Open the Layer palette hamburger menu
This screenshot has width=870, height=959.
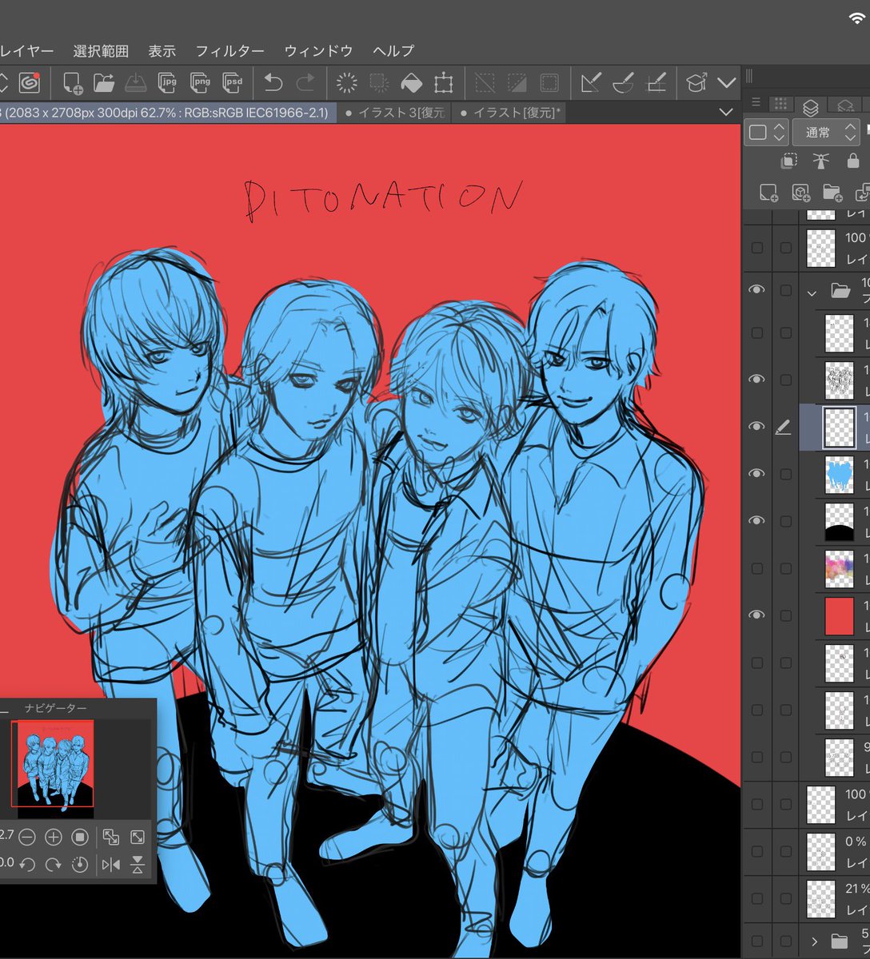coord(754,103)
